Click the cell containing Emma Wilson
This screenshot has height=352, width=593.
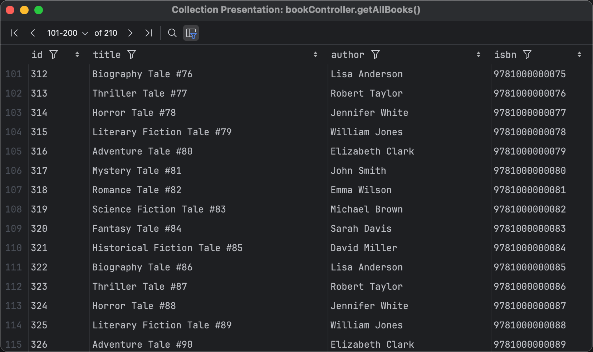click(x=361, y=190)
